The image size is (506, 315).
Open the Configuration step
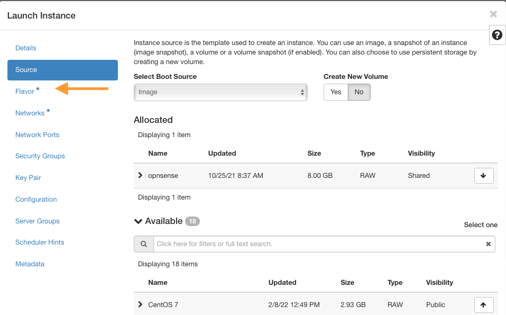tap(36, 200)
